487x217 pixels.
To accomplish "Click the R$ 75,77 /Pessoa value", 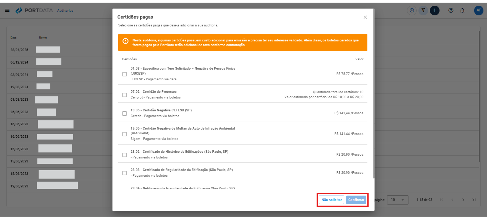I will click(x=350, y=74).
